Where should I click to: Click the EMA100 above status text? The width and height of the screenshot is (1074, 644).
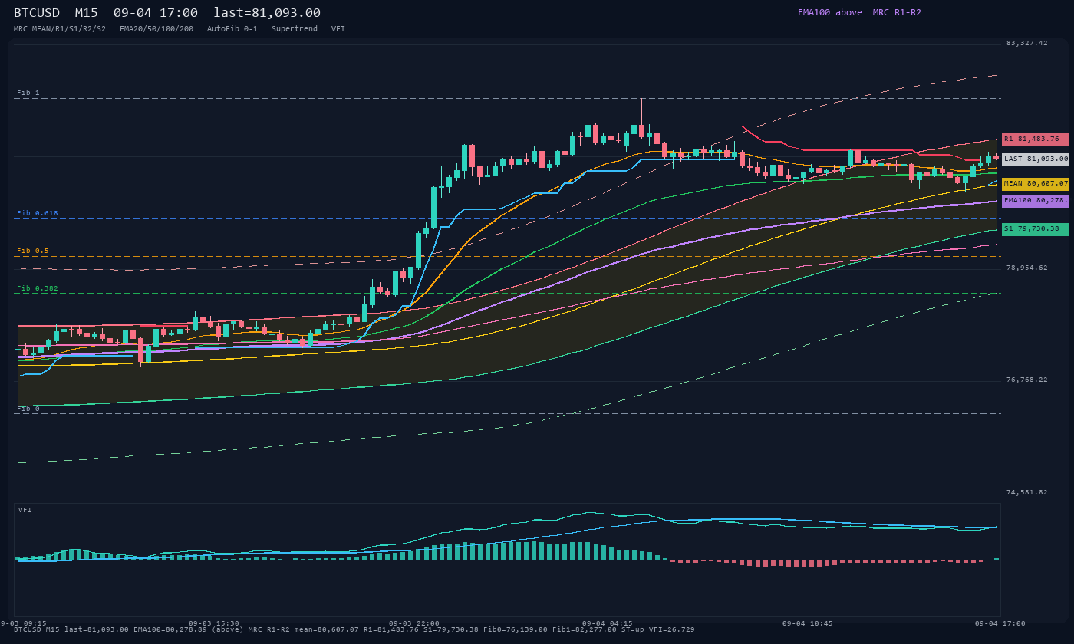pyautogui.click(x=829, y=12)
